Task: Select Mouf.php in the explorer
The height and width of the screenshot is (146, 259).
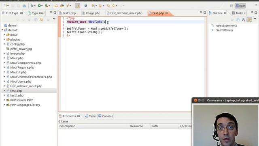Action: point(17,58)
